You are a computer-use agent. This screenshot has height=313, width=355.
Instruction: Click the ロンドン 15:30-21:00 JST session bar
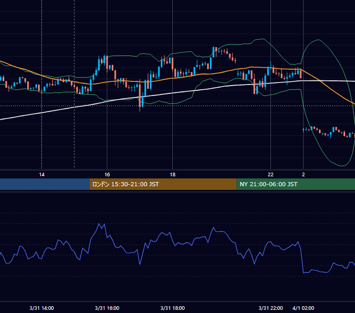[163, 184]
